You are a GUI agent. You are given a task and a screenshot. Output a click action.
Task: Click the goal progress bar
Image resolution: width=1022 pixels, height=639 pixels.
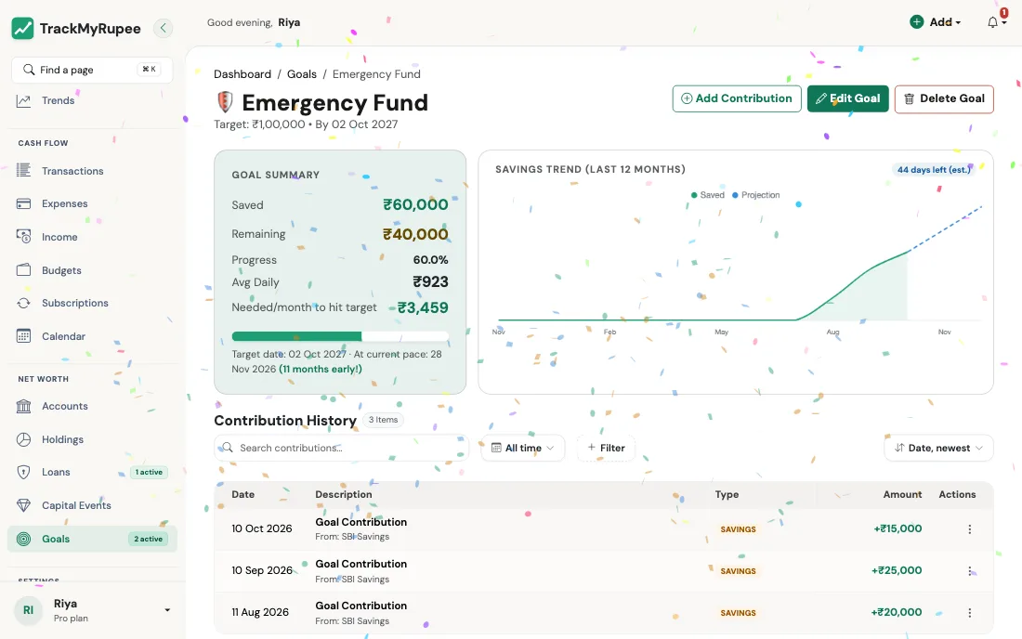point(340,336)
